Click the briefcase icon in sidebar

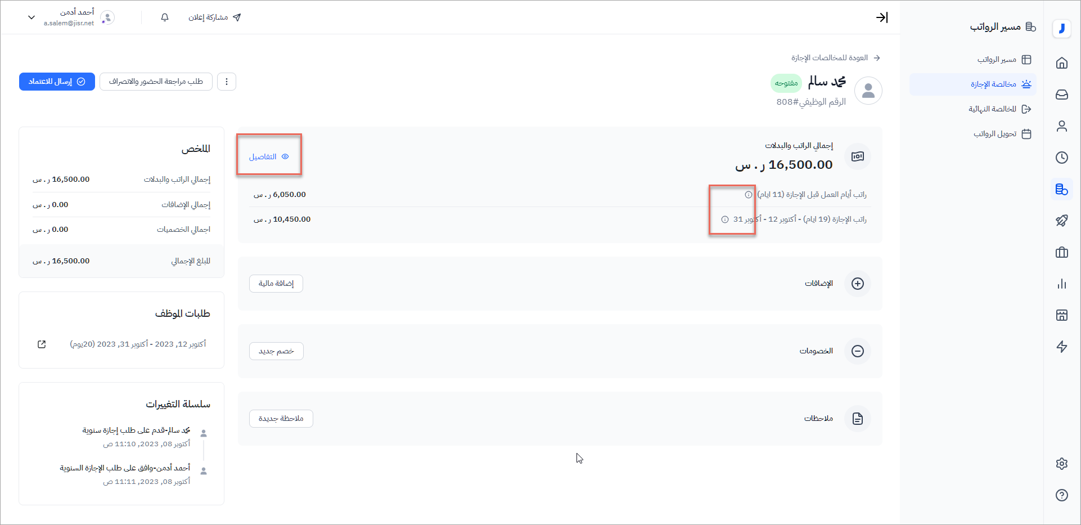[x=1061, y=252]
